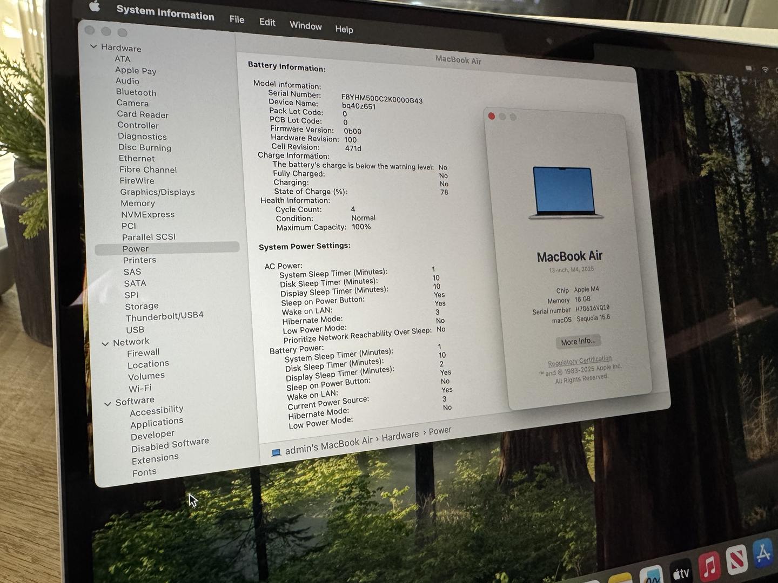Collapse the Network section chevron
The width and height of the screenshot is (778, 583).
105,343
